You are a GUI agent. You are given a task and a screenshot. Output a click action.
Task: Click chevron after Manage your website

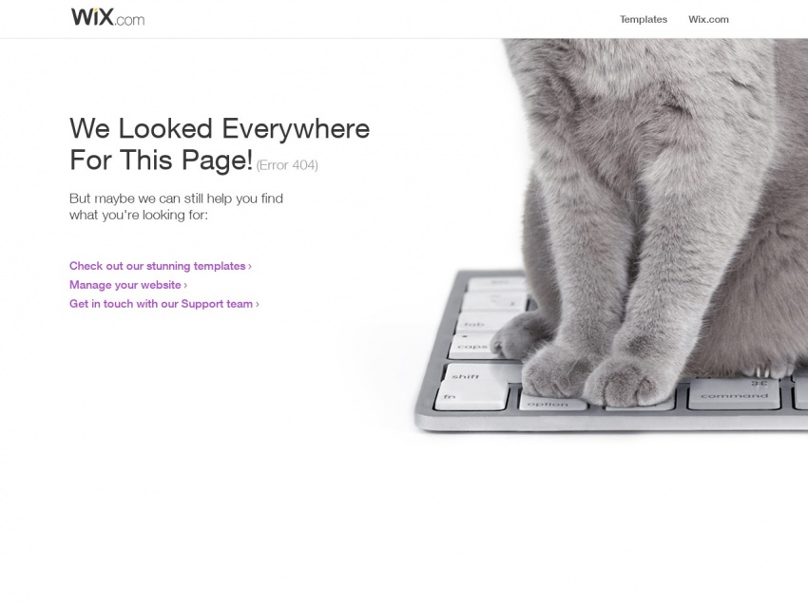(185, 285)
